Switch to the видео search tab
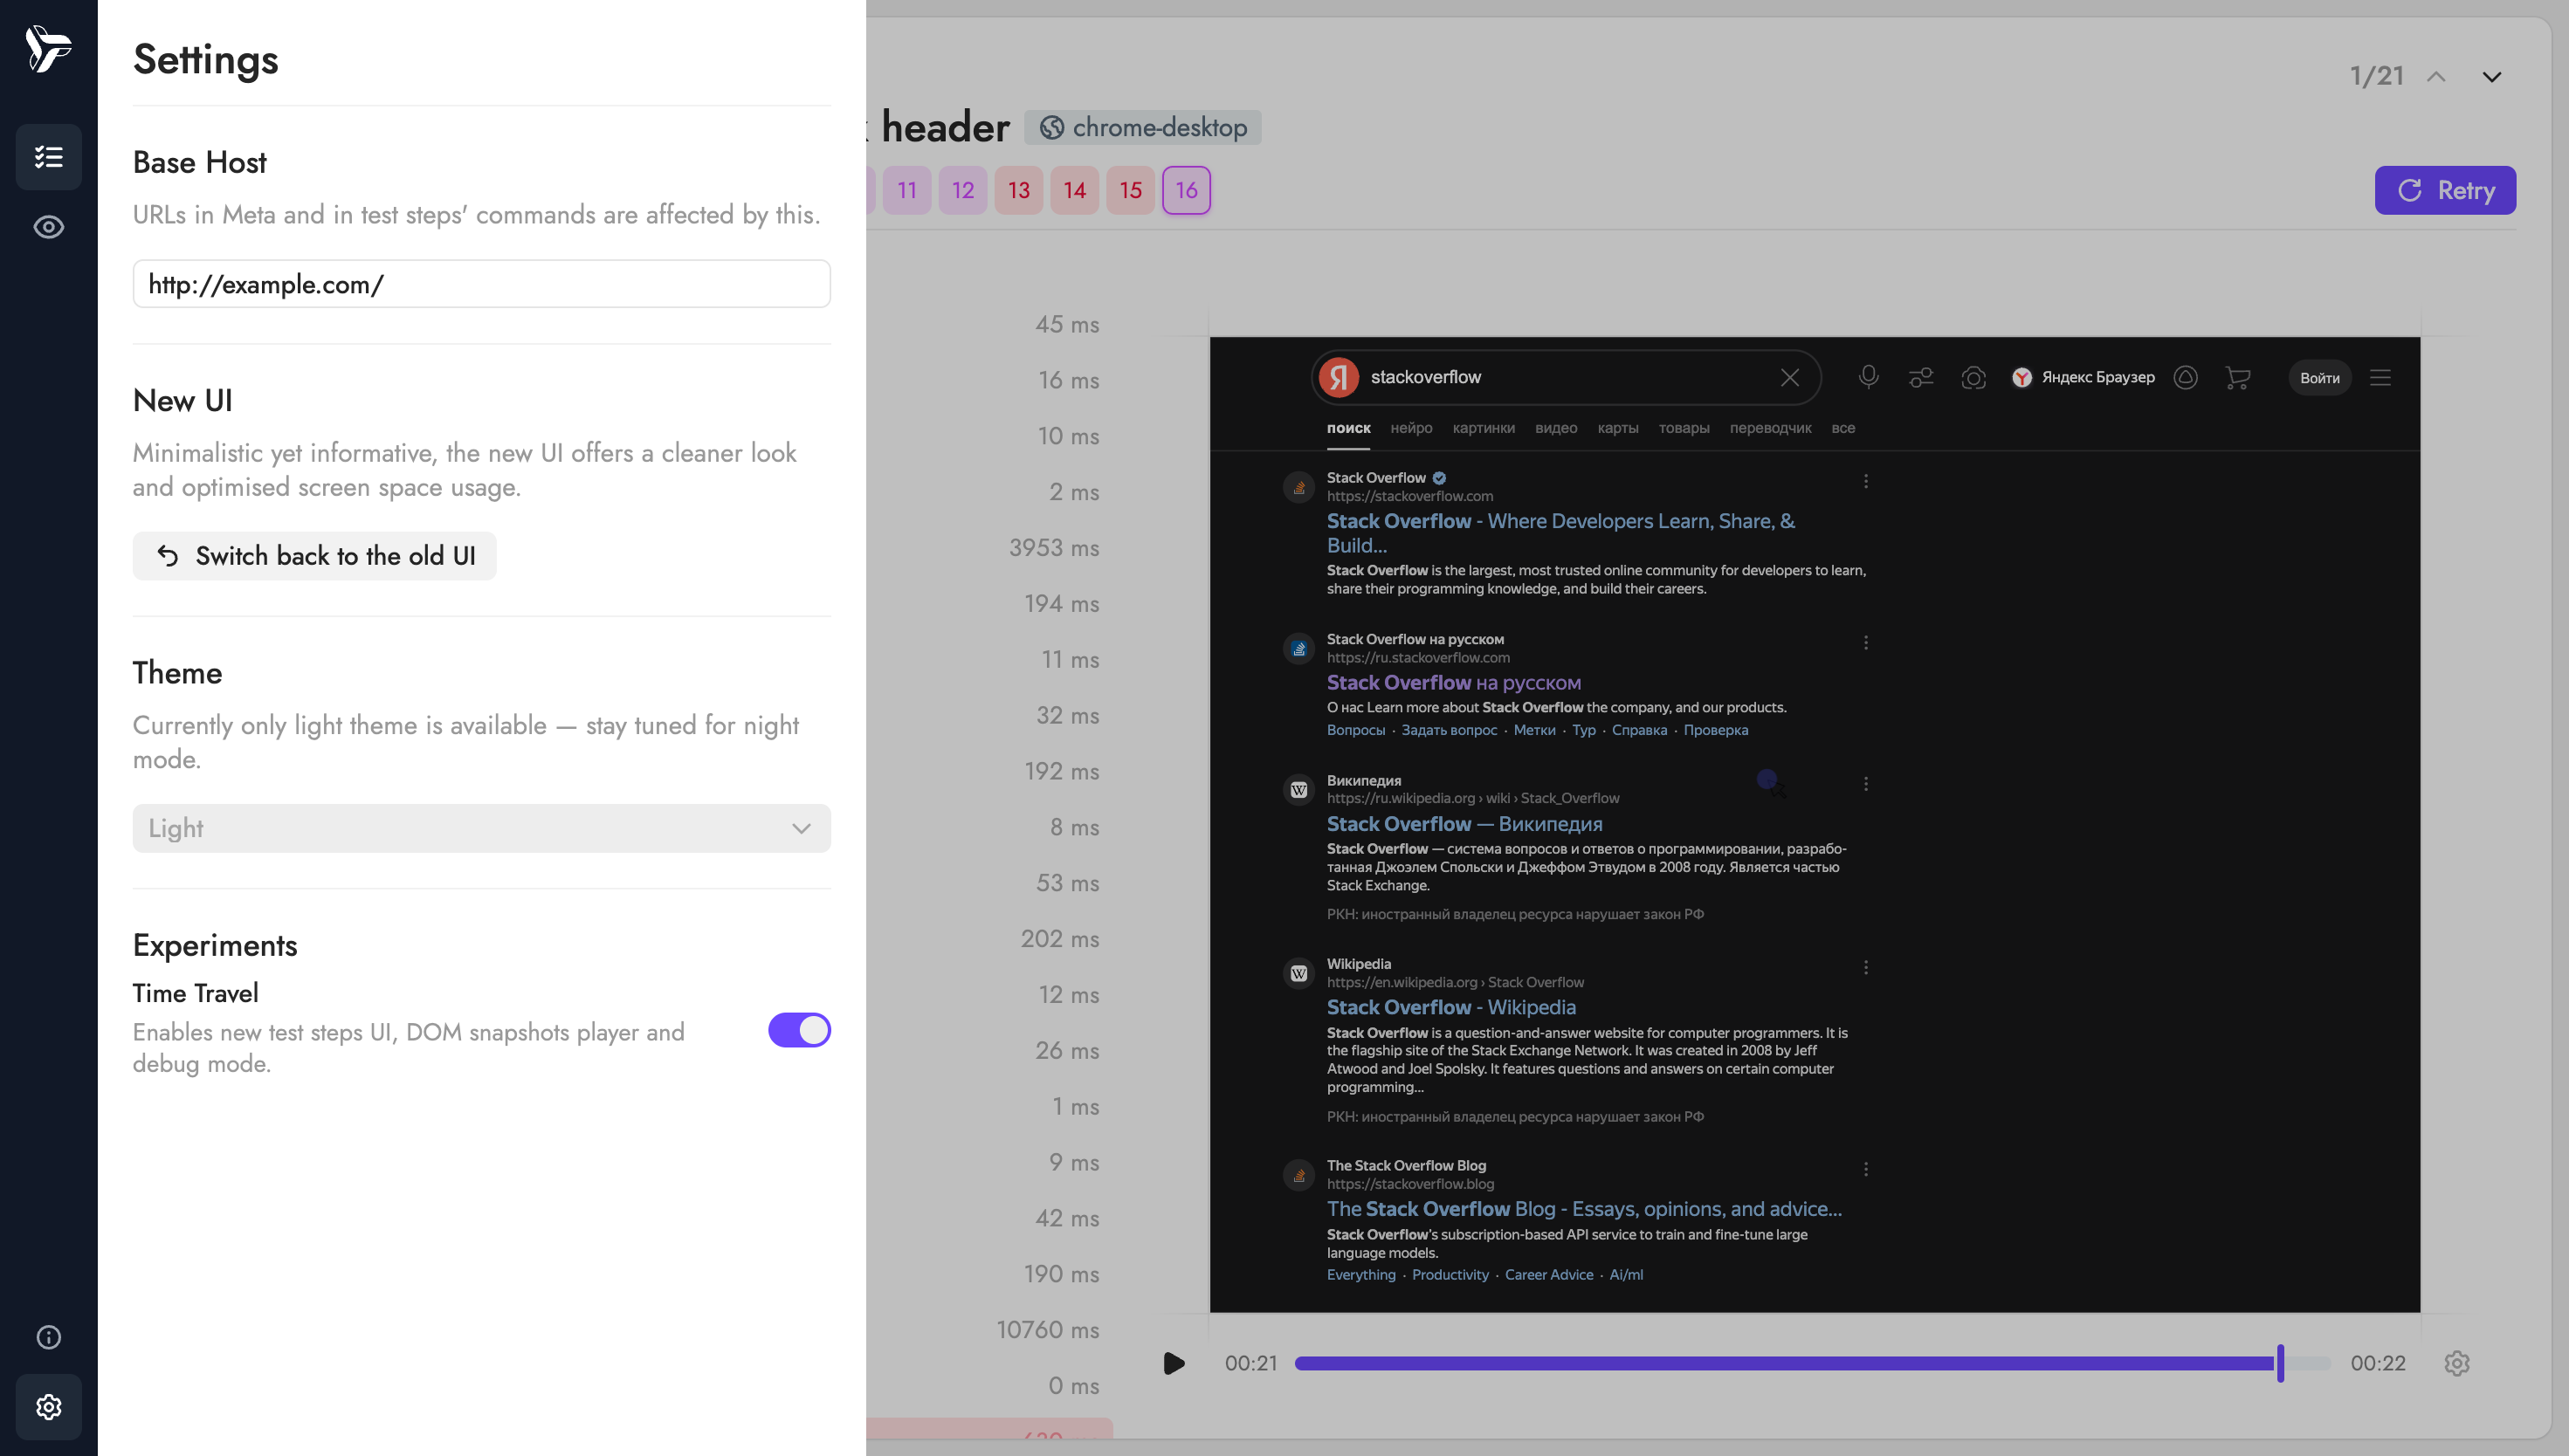Viewport: 2569px width, 1456px height. point(1555,428)
